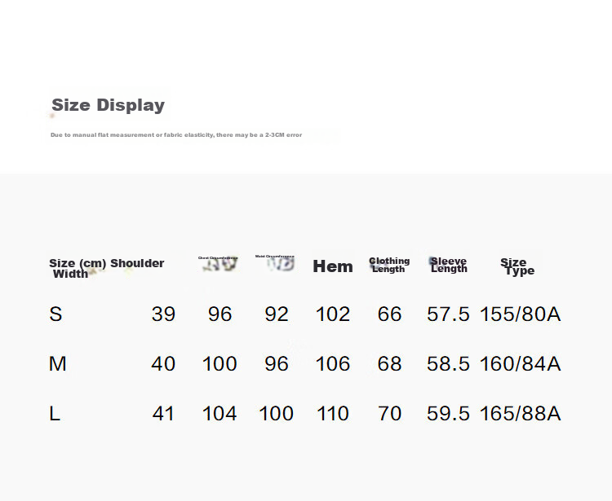The image size is (612, 501).
Task: Click shoulder value '40' in M row
Action: pos(163,364)
